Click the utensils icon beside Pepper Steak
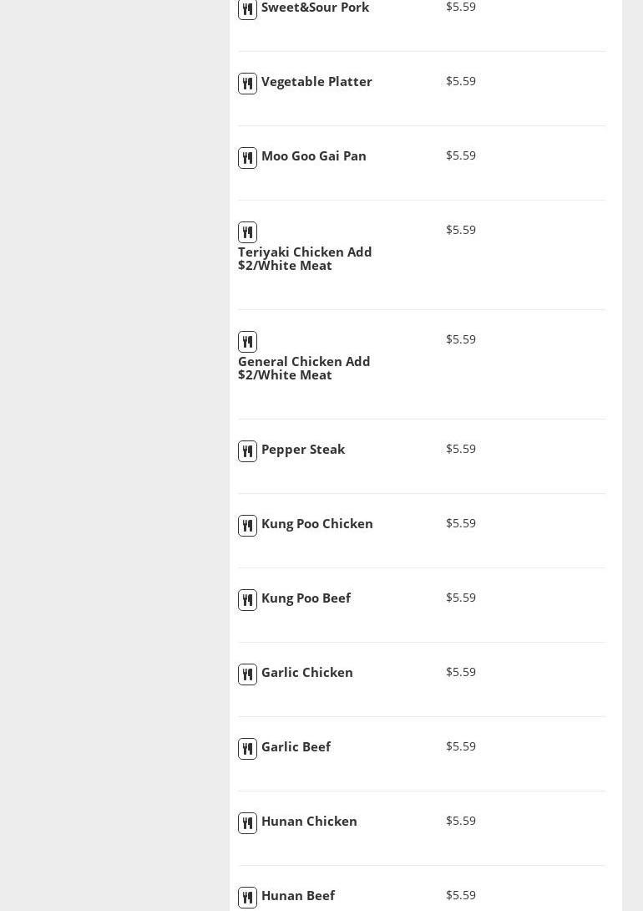 (247, 451)
